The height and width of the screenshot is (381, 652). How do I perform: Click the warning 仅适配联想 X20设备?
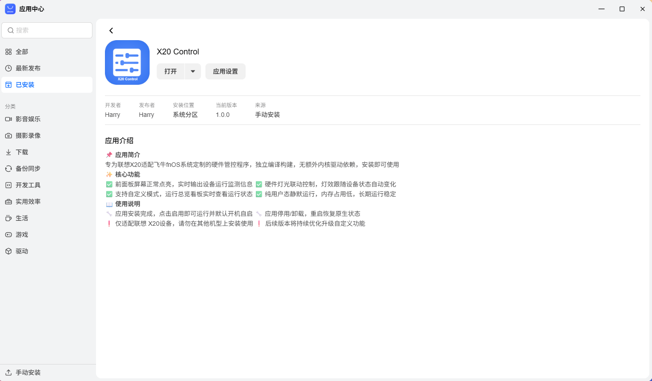click(x=144, y=224)
